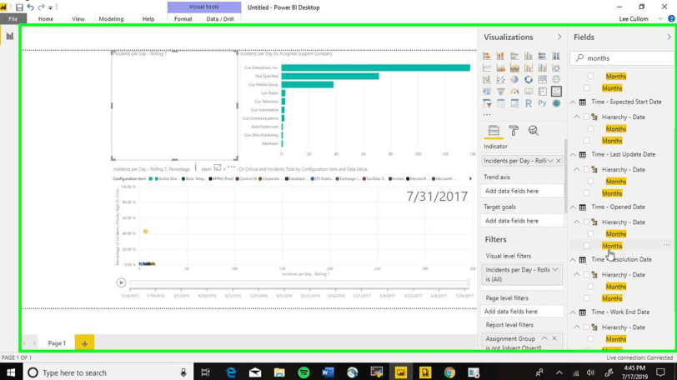
Task: Collapse the Visualizations pane chevron
Action: [x=559, y=37]
